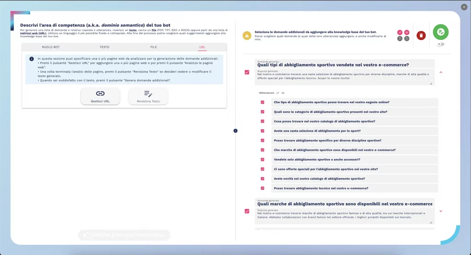Click the chain link icon for Gestisci URL
Viewport: 471px width, 255px height.
click(x=100, y=94)
